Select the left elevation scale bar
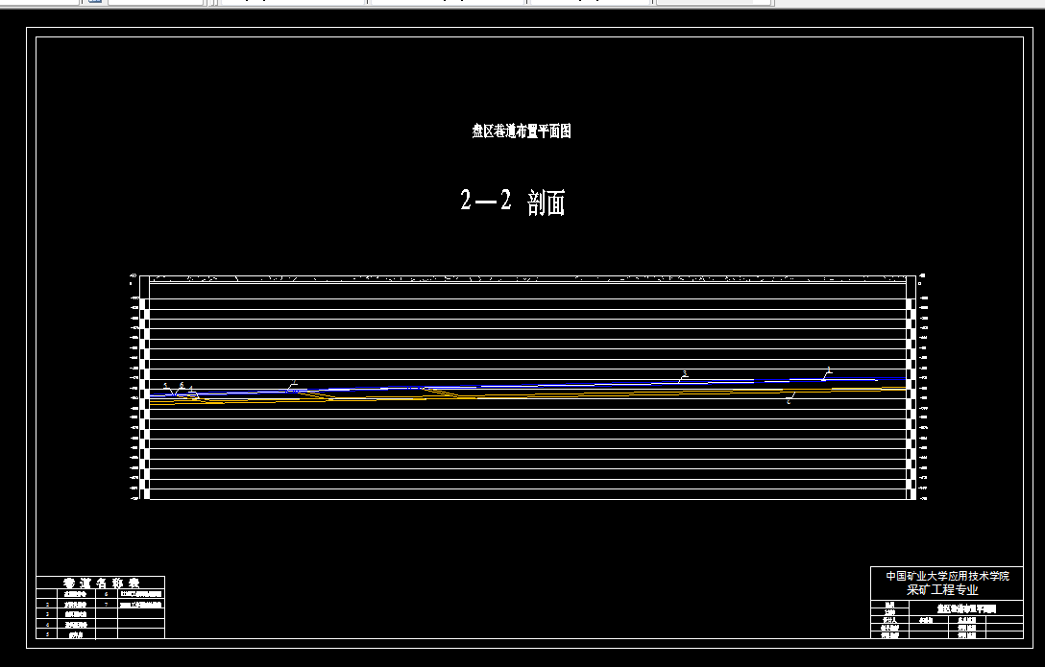 (x=146, y=398)
